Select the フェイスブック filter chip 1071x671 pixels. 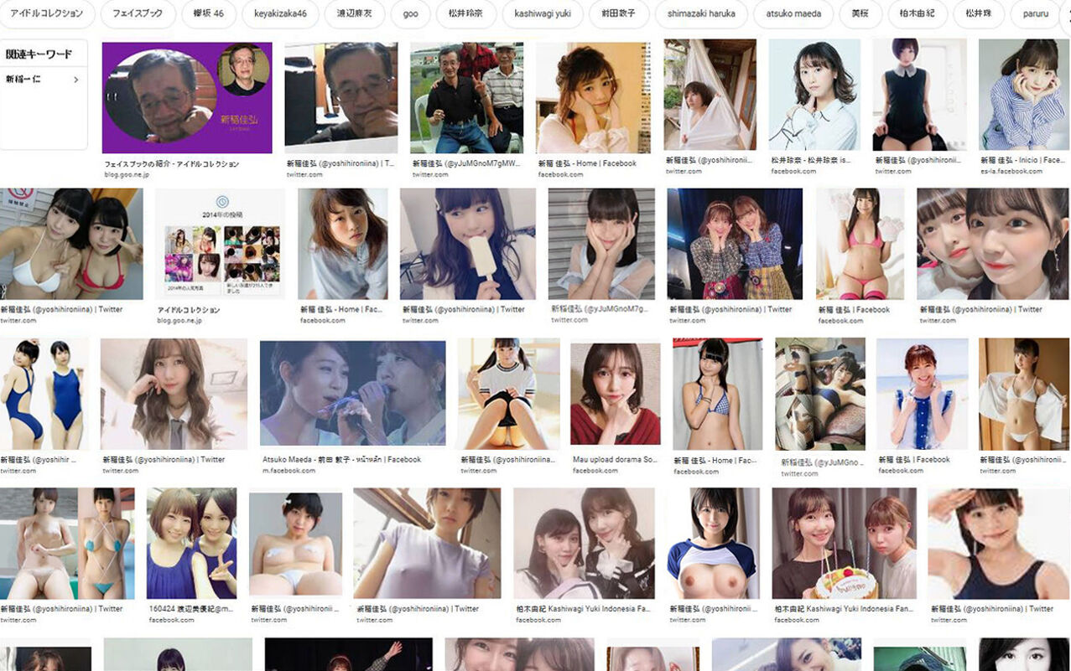138,13
